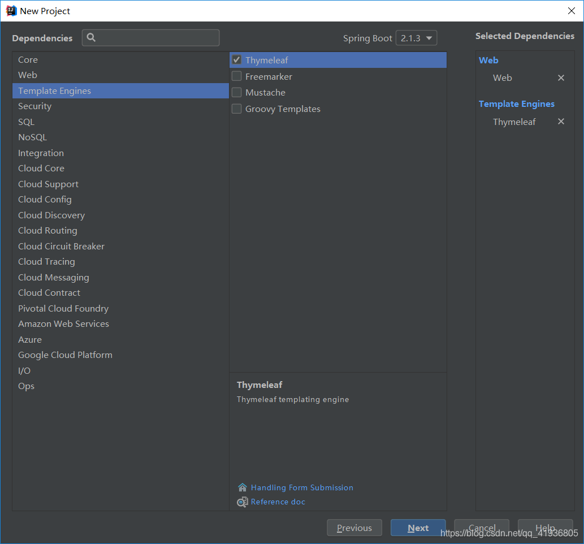Select the Web category

click(120, 75)
